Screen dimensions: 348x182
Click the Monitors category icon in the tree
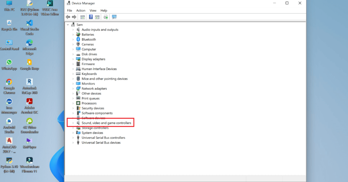78,84
